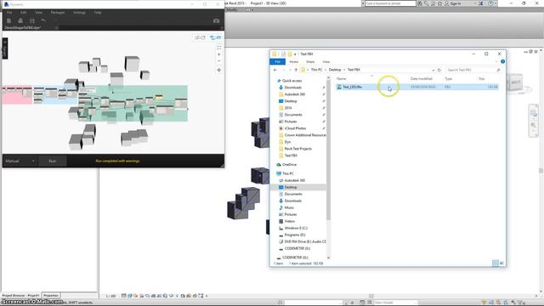This screenshot has height=306, width=544.
Task: Select Desktop under This PC
Action: pos(291,187)
